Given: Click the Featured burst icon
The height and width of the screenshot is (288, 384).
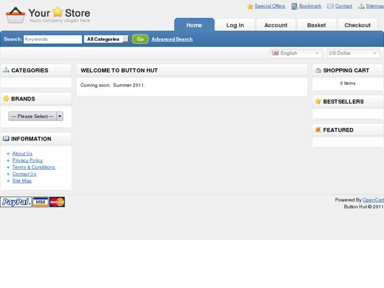Looking at the screenshot, I should pos(318,129).
